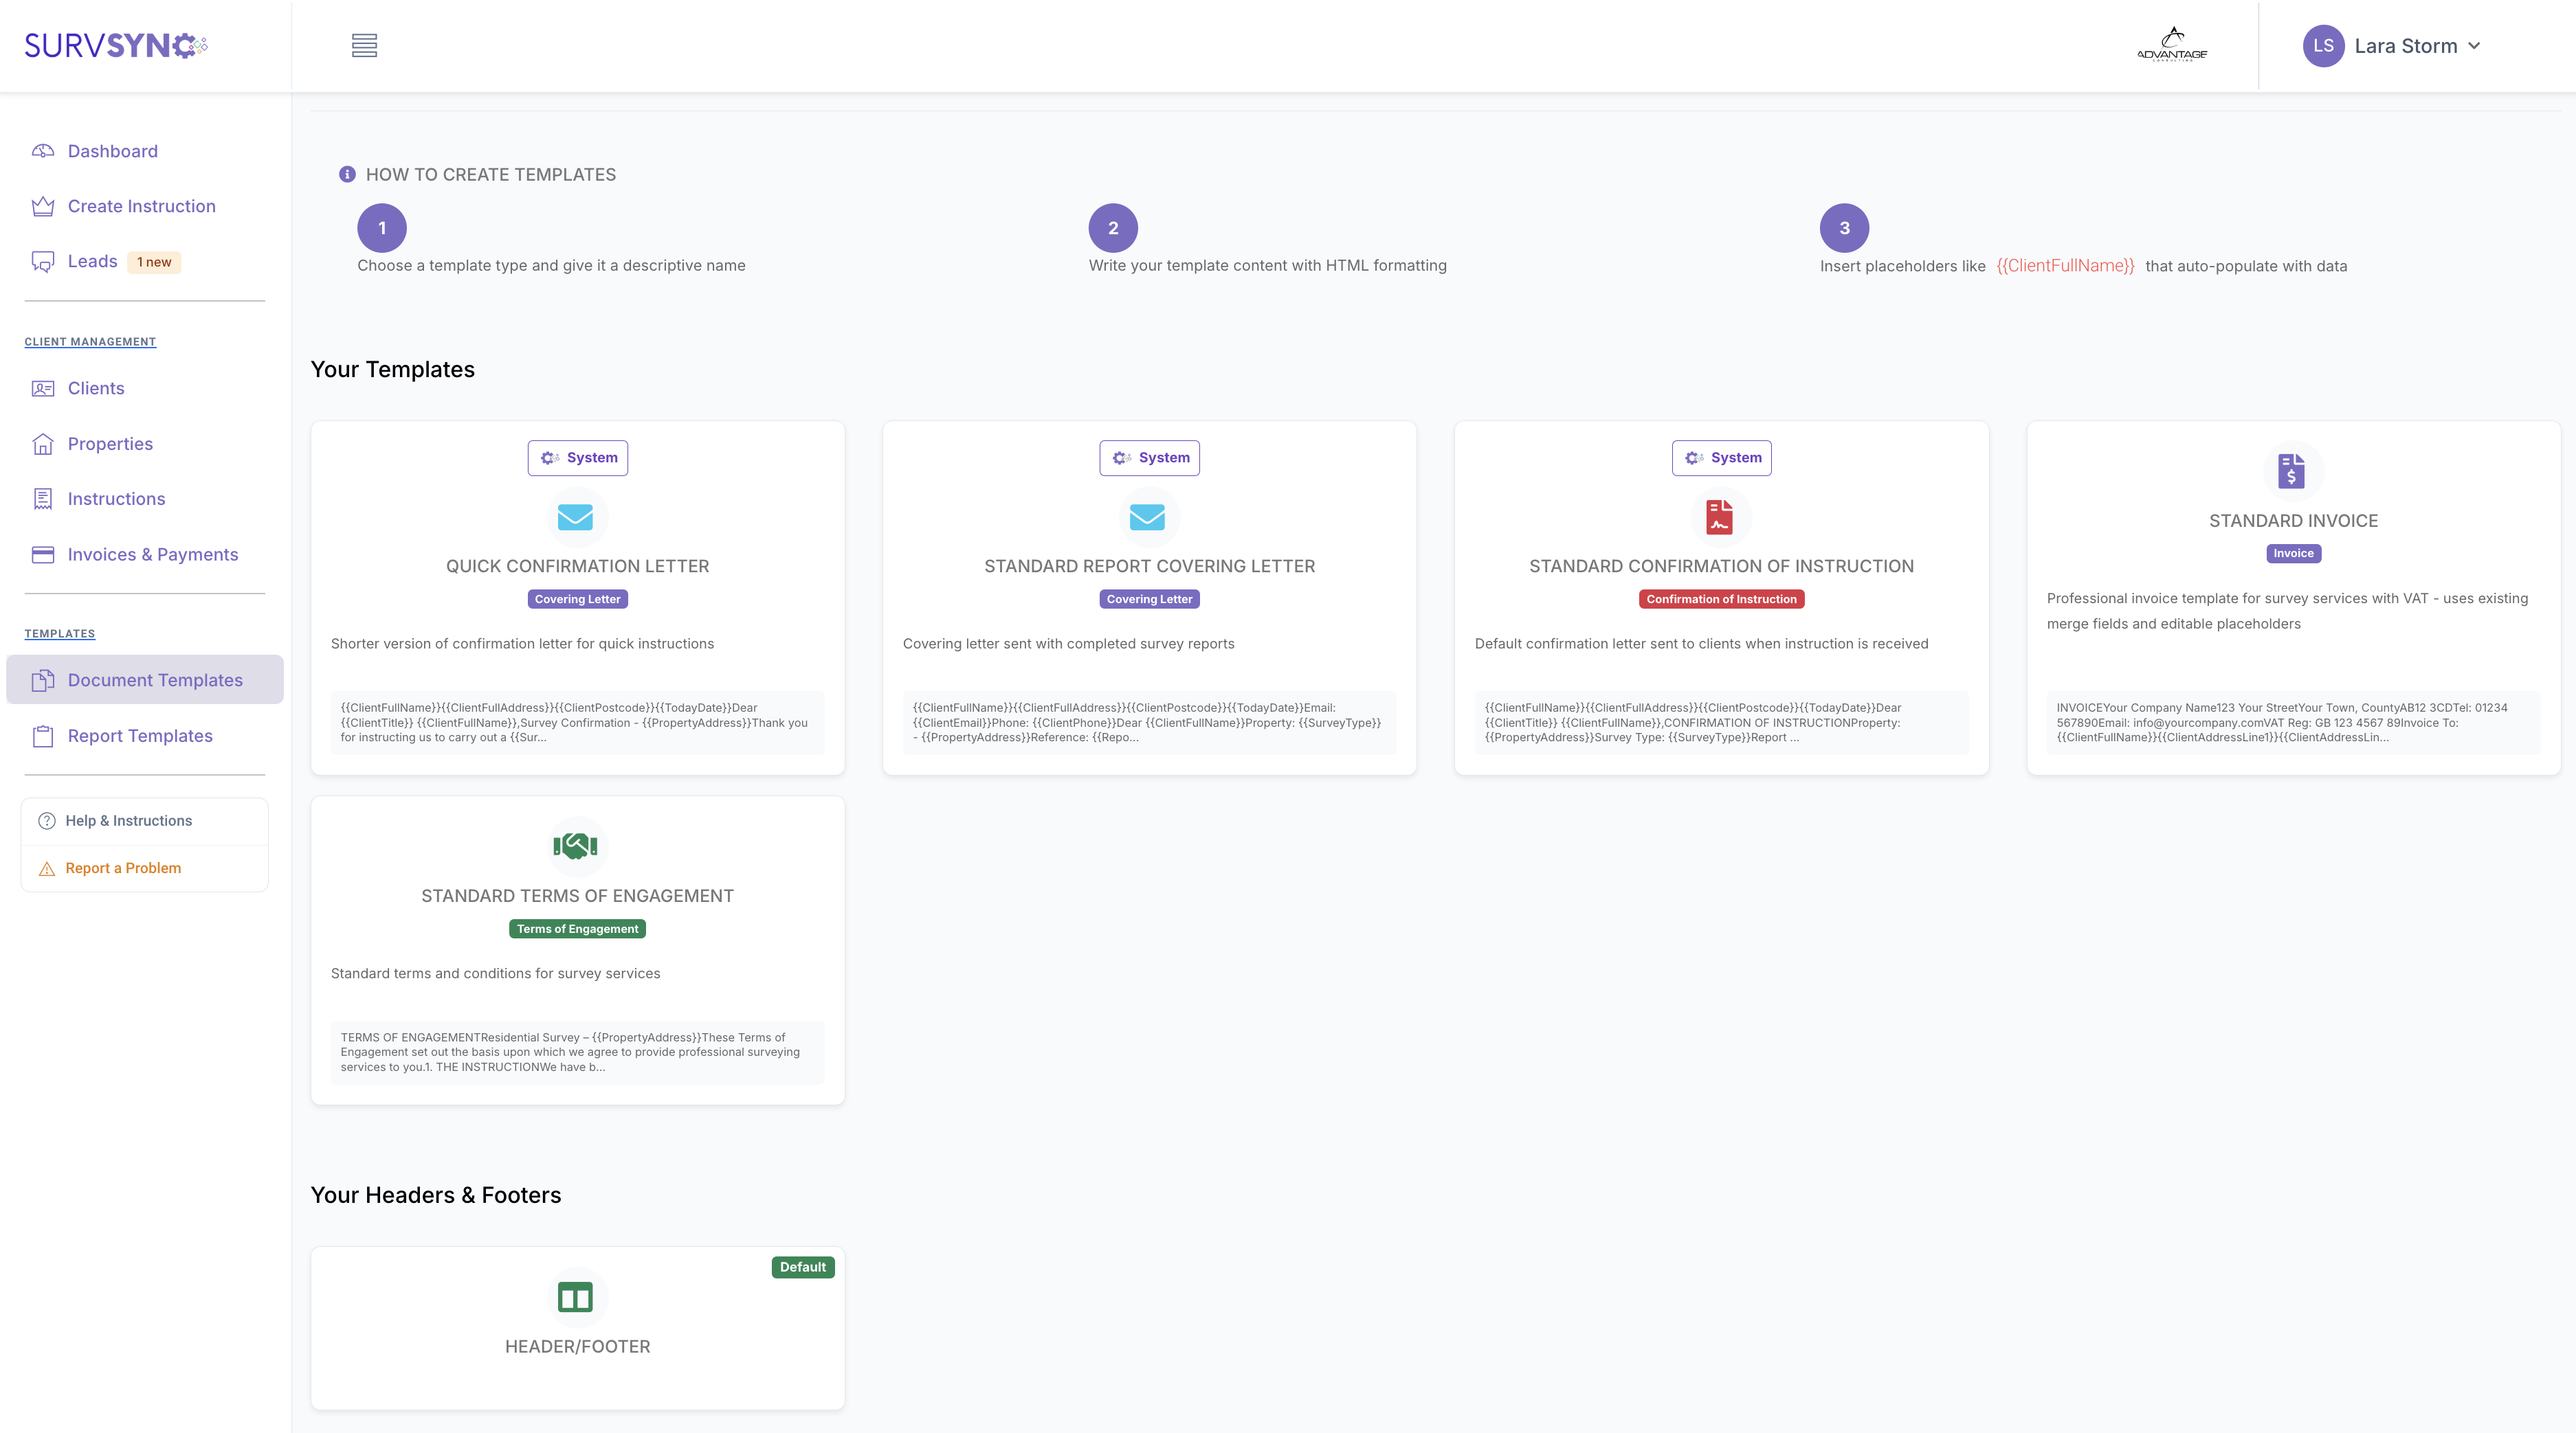Click the SurvSync logo
The width and height of the screenshot is (2576, 1433).
coord(116,46)
